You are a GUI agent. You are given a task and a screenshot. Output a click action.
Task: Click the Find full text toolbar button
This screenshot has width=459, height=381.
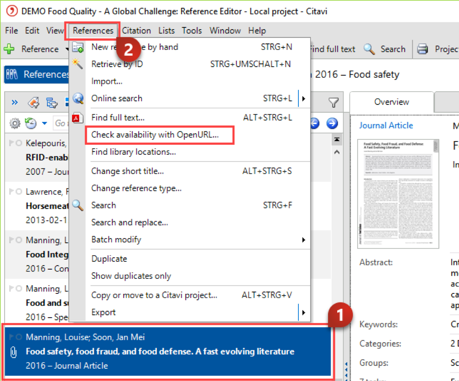[332, 49]
